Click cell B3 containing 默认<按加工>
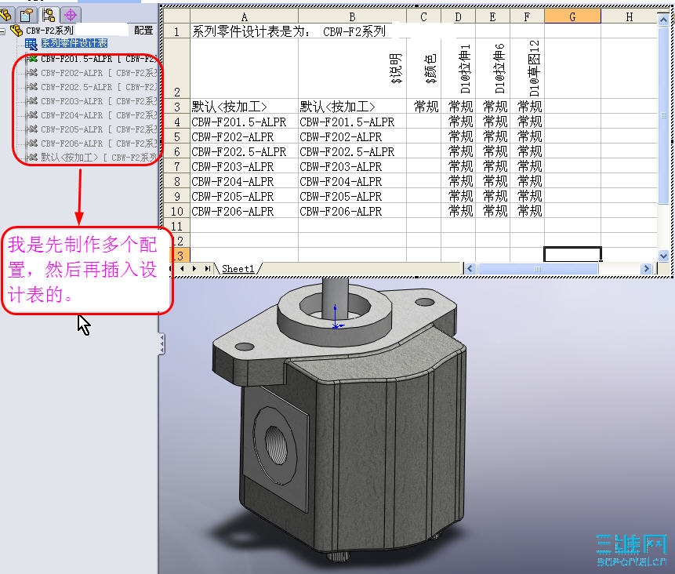This screenshot has width=675, height=574. [x=352, y=107]
